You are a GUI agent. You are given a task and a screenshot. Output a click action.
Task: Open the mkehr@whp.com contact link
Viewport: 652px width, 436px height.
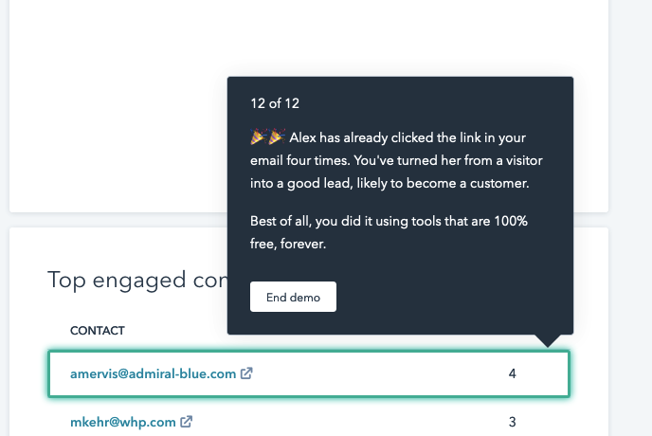(122, 421)
